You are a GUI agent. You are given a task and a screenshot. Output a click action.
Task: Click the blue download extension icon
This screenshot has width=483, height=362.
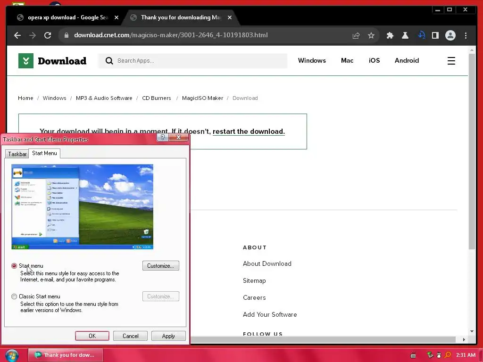click(x=421, y=35)
